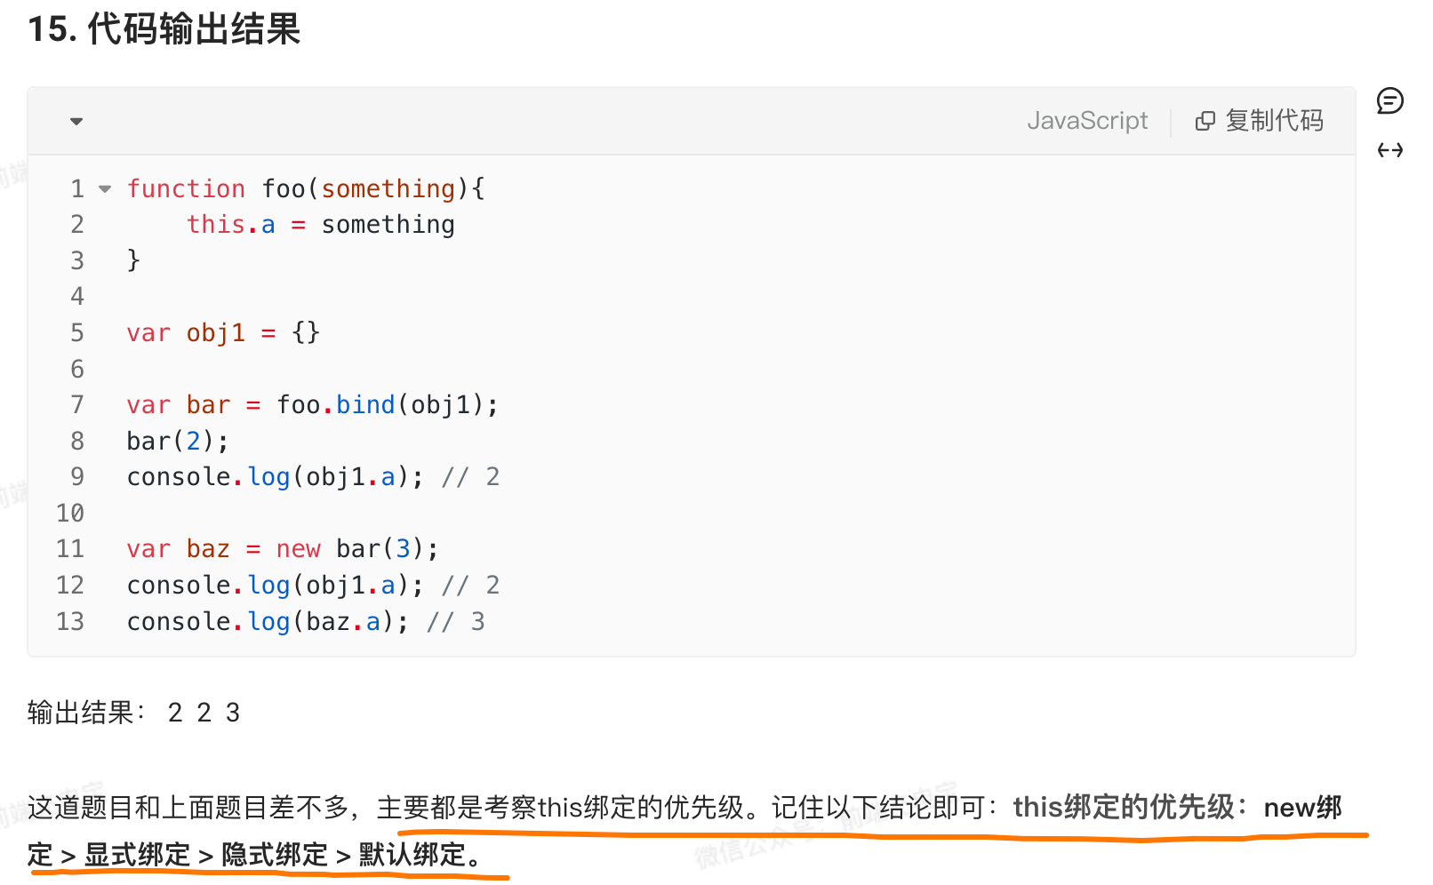Click the comment bubble icon
Viewport: 1433px width, 885px height.
[x=1389, y=101]
